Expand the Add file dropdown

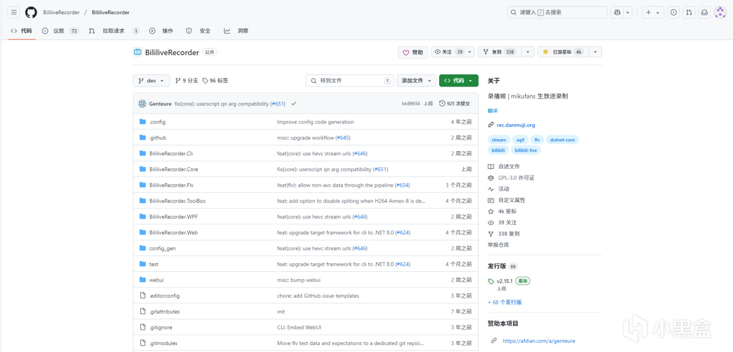416,81
